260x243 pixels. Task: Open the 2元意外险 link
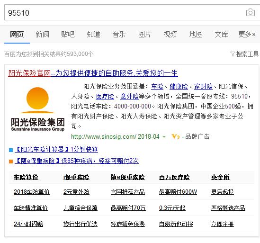pos(76,192)
